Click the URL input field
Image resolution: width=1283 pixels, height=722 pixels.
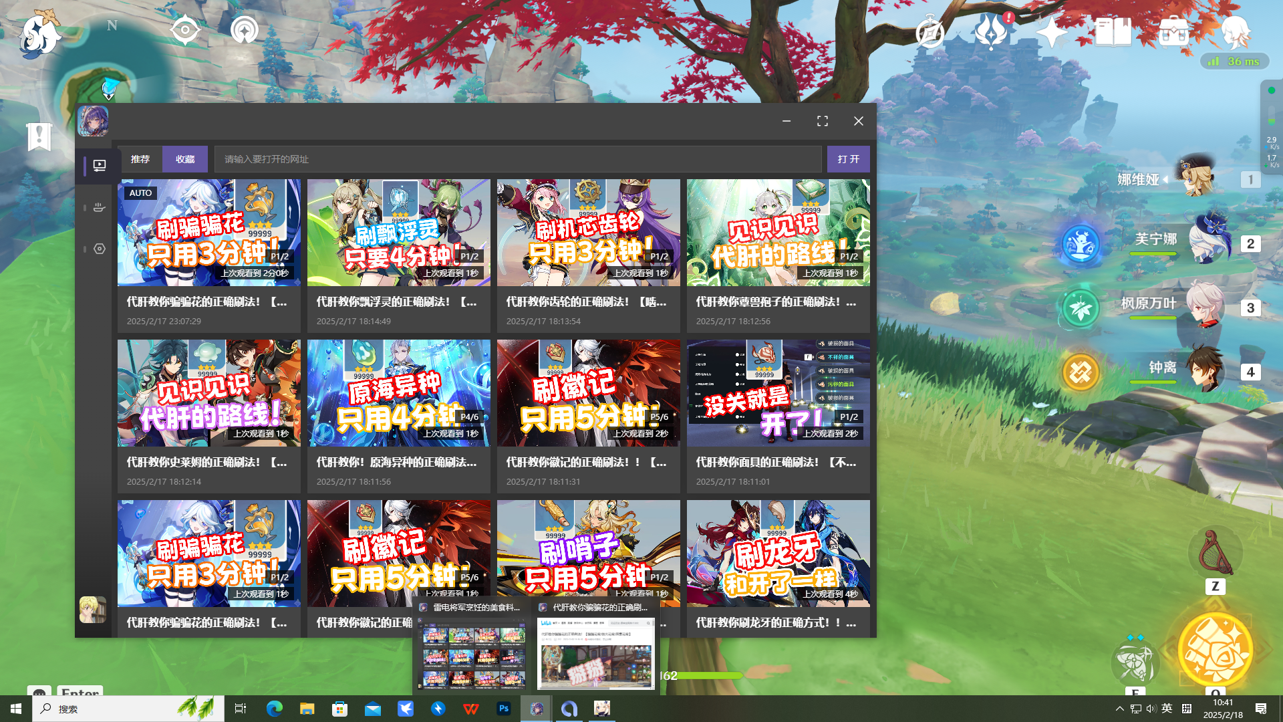(517, 159)
